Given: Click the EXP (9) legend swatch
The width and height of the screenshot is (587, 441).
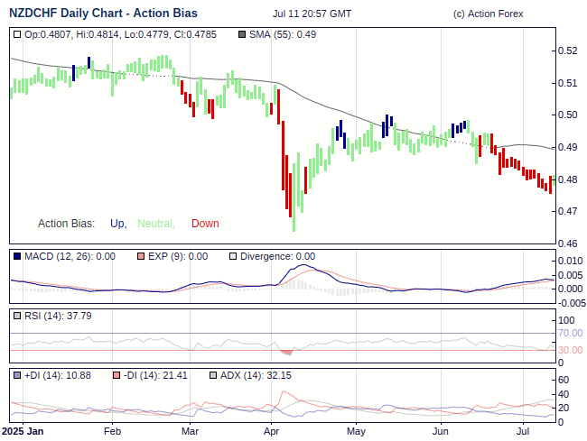Looking at the screenshot, I should [141, 257].
